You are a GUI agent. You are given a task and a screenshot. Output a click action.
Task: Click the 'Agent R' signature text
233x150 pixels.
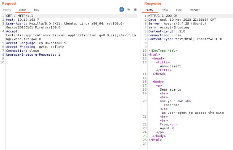(x=167, y=128)
